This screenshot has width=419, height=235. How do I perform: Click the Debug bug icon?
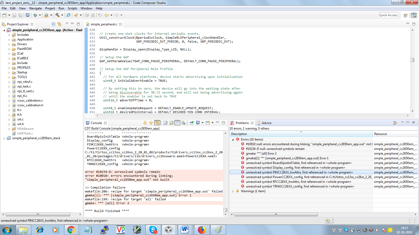(35, 15)
